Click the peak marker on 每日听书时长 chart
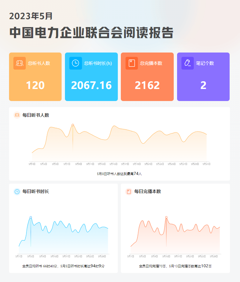This screenshot has height=282, width=240. [x=31, y=217]
